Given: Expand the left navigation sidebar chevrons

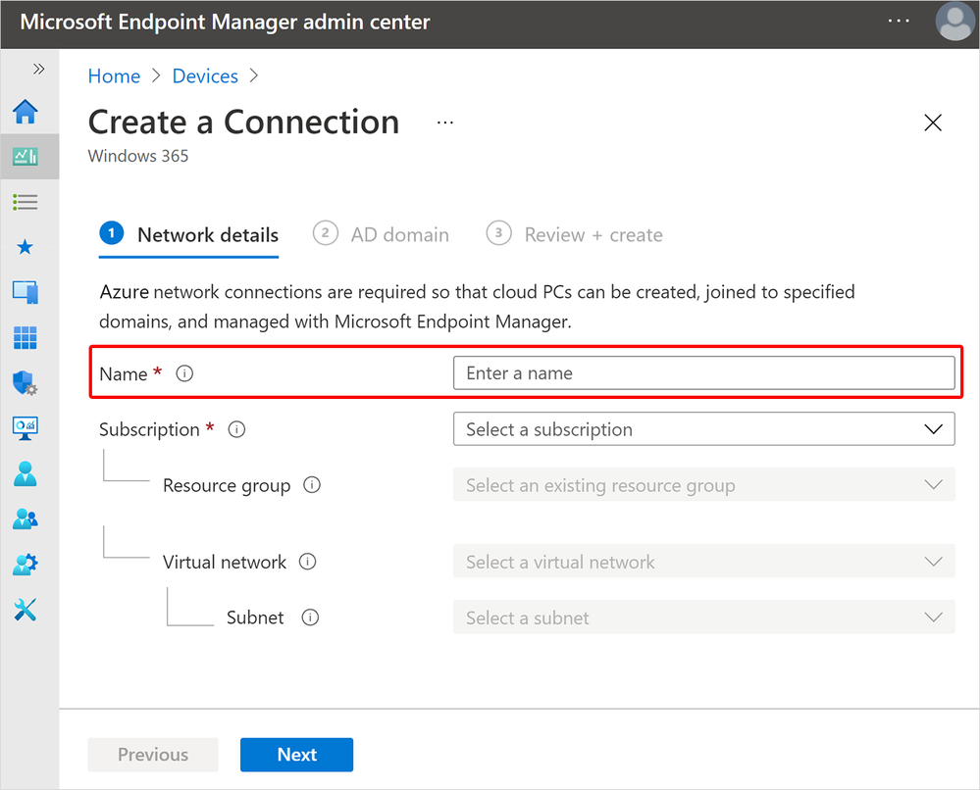Looking at the screenshot, I should click(39, 69).
